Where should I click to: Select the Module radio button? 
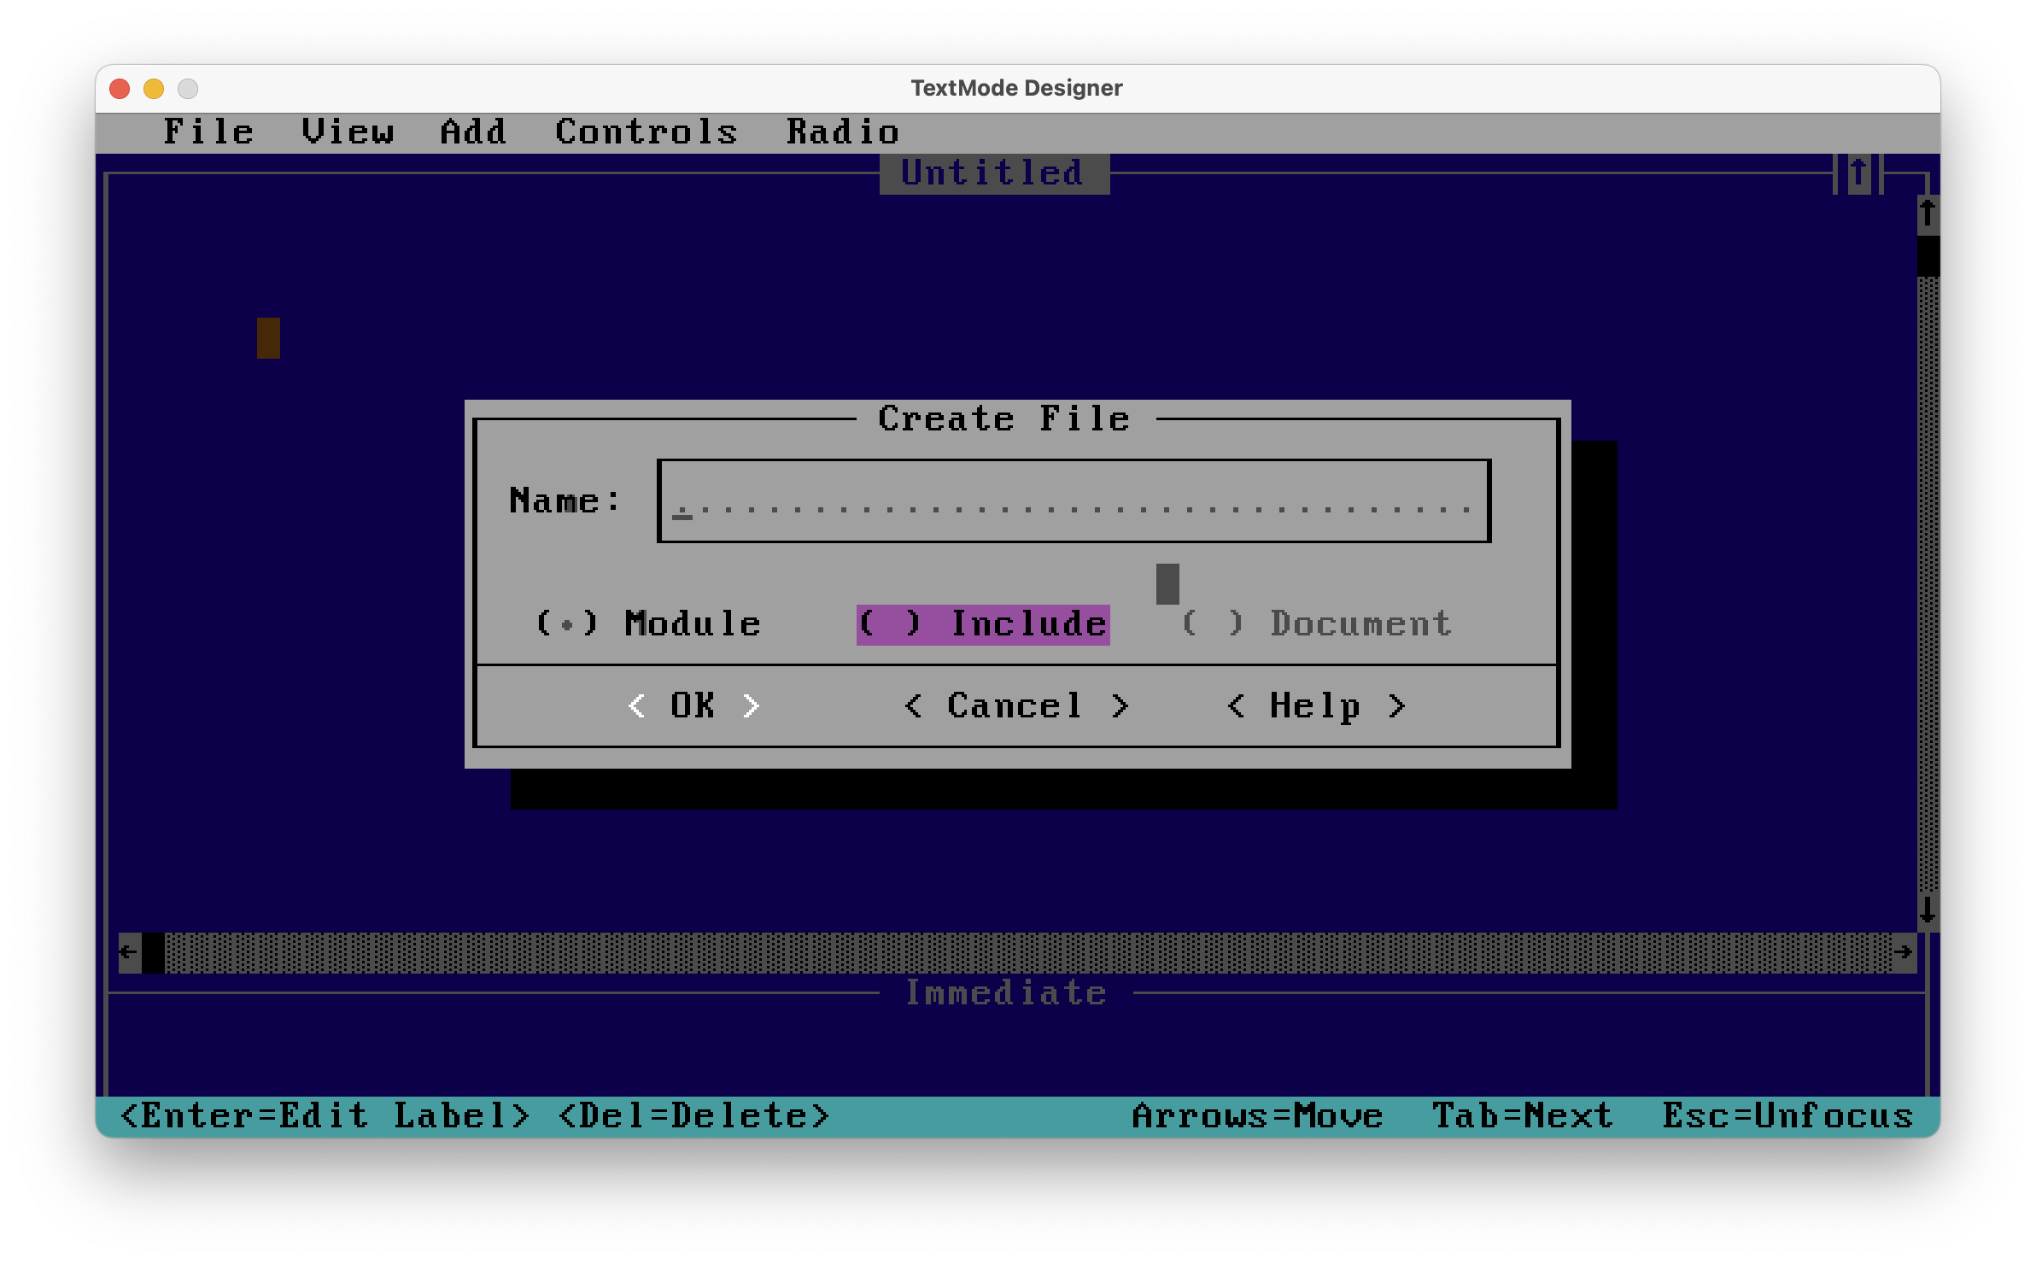pos(647,624)
